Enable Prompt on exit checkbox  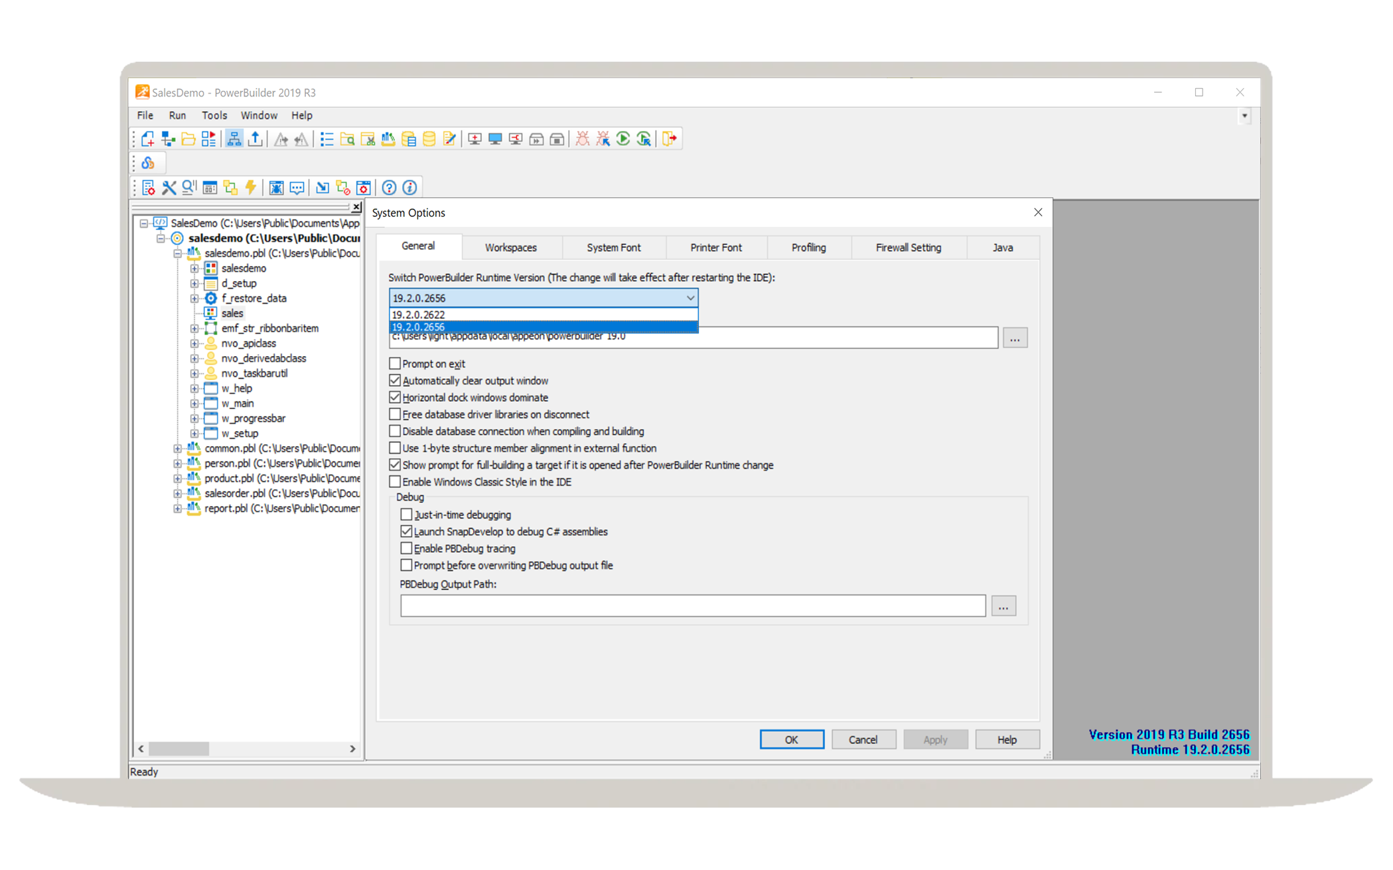click(395, 363)
